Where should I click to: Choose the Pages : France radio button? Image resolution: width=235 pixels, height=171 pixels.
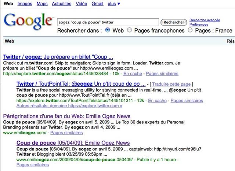click(190, 30)
